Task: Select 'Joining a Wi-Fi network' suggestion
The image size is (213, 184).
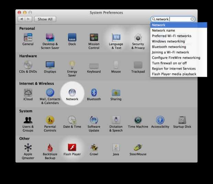Action: [x=179, y=52]
